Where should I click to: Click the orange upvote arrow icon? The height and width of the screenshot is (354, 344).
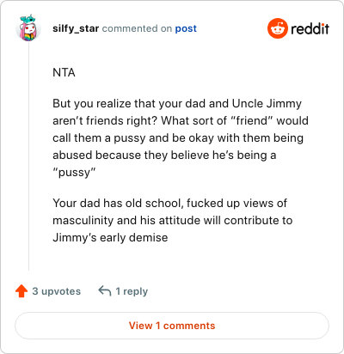(21, 291)
